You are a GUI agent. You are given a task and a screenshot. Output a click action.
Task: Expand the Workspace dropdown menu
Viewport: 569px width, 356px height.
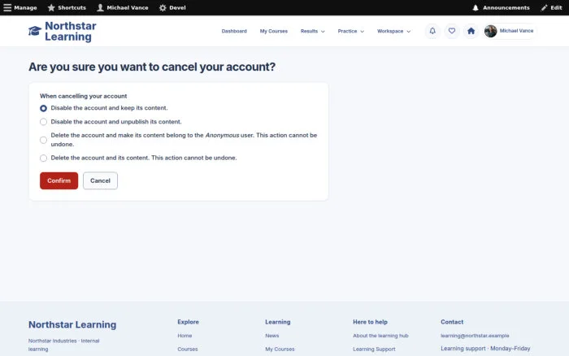pos(393,31)
